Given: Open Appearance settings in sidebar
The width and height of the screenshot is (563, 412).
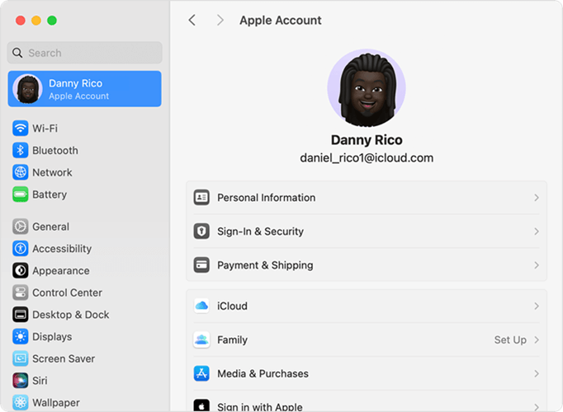Looking at the screenshot, I should [60, 271].
